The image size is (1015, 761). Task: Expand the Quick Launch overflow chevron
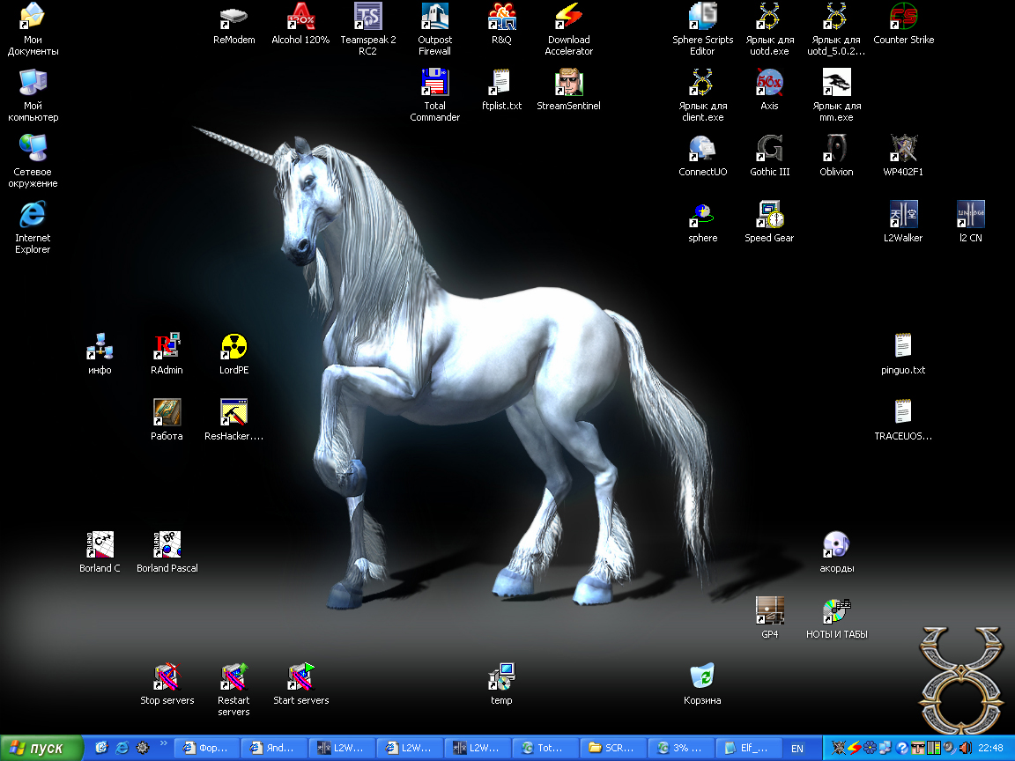[164, 743]
